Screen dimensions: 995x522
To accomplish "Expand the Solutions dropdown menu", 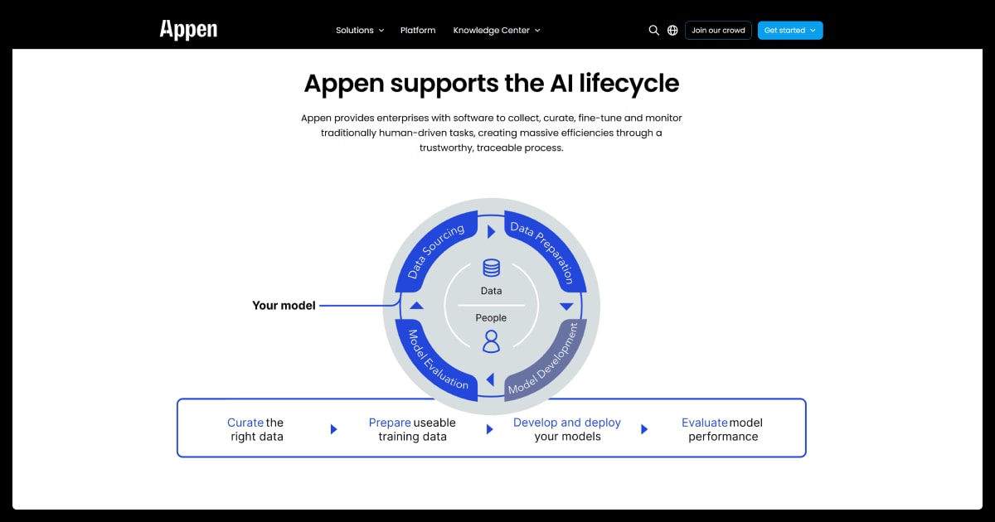I will click(x=359, y=31).
